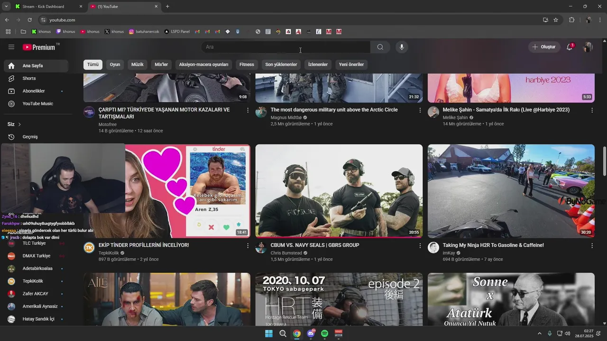The width and height of the screenshot is (607, 341).
Task: Reload the page in Chrome
Action: pyautogui.click(x=29, y=20)
